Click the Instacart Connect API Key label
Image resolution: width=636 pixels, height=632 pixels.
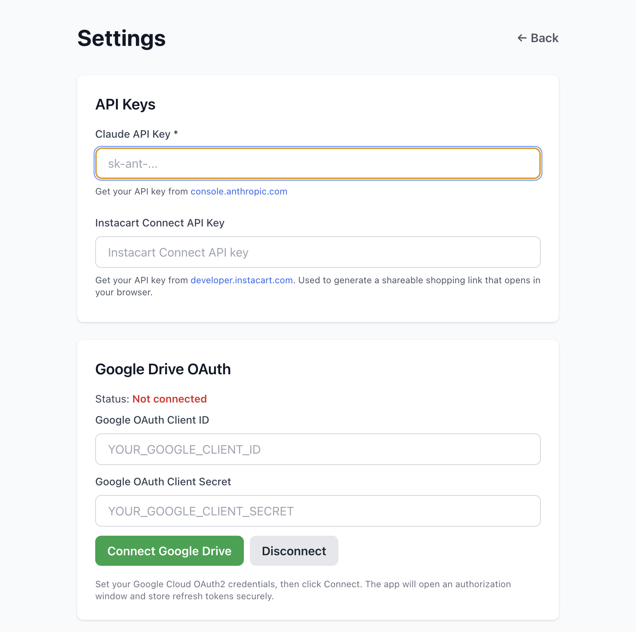point(160,223)
